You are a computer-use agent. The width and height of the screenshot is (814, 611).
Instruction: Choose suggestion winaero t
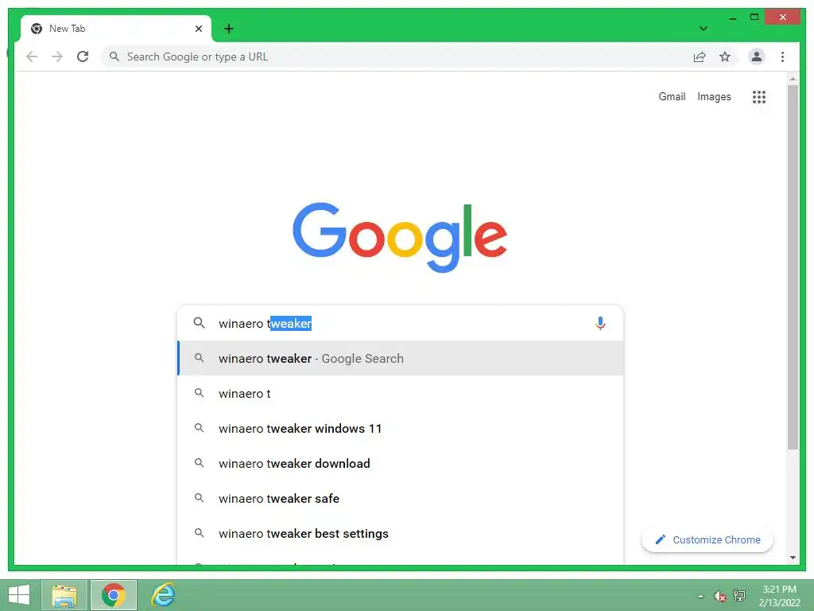[401, 393]
